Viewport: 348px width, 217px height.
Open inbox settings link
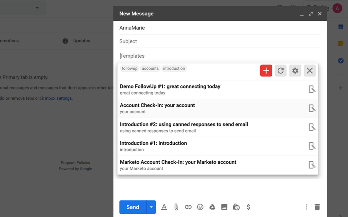[x=58, y=98]
